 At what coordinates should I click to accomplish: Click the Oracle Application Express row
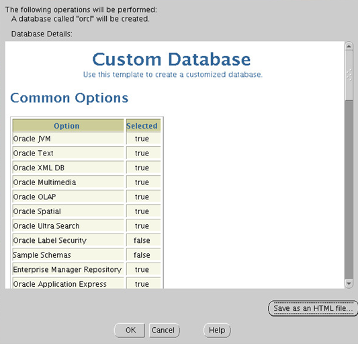tap(87, 283)
